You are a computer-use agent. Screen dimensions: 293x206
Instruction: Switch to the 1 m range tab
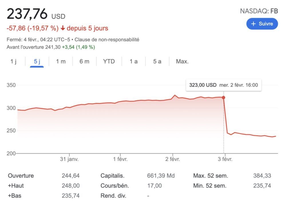tap(61, 61)
